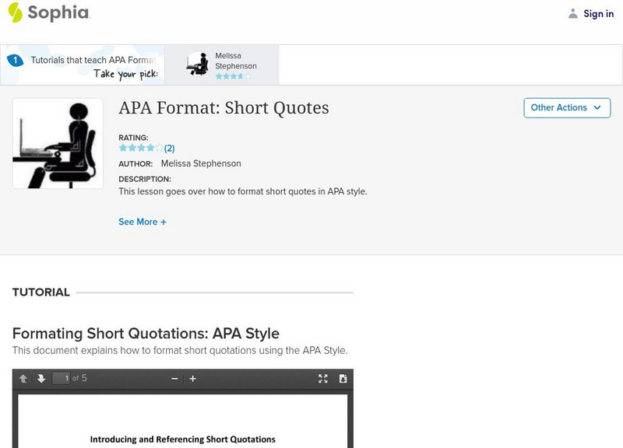623x448 pixels.
Task: Click the TUTORIAL section heading
Action: 41,292
